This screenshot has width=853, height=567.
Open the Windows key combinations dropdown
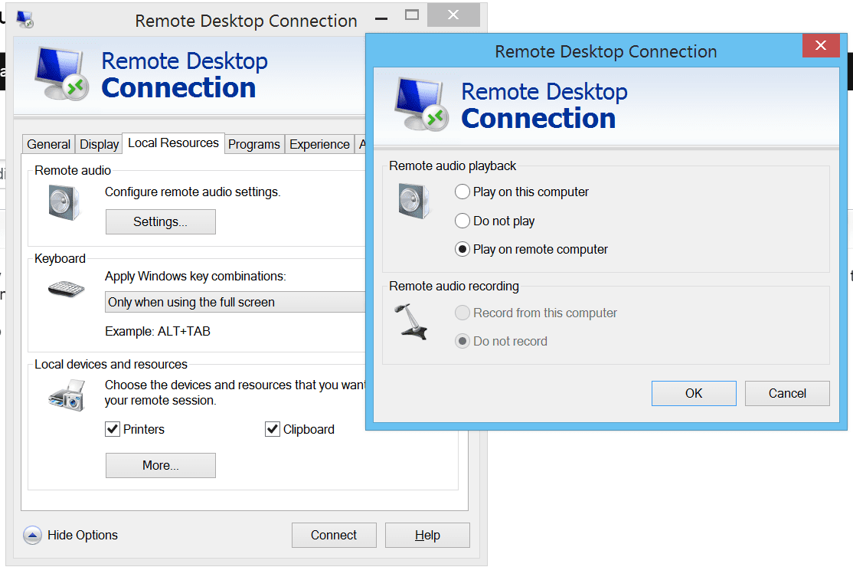tap(235, 302)
